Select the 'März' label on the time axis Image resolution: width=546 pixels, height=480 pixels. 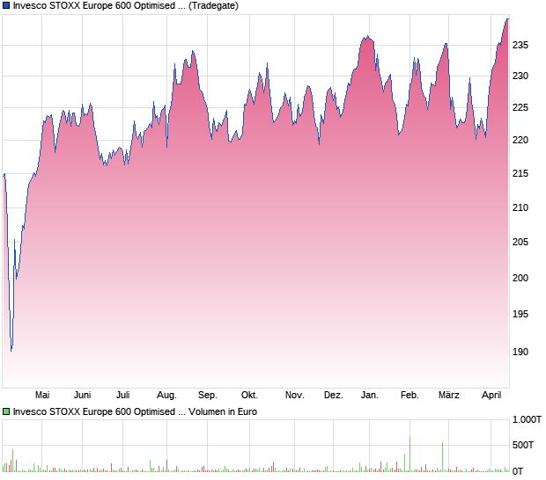[x=449, y=395]
